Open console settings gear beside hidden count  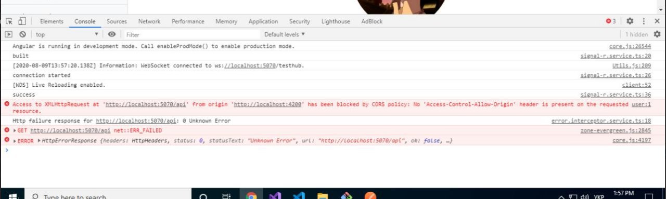point(657,34)
